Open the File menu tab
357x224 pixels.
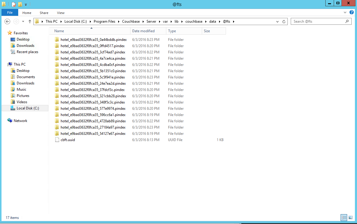tap(10, 13)
